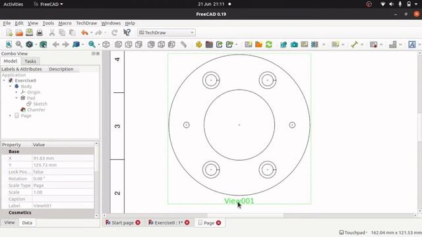The width and height of the screenshot is (422, 237).
Task: Click the Paste icon
Action: coord(72,33)
